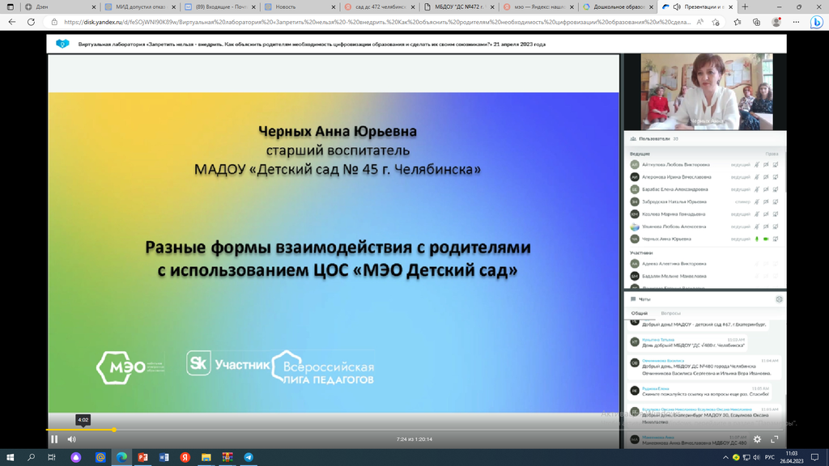Enter fullscreen mode in video player
This screenshot has width=829, height=466.
[775, 439]
